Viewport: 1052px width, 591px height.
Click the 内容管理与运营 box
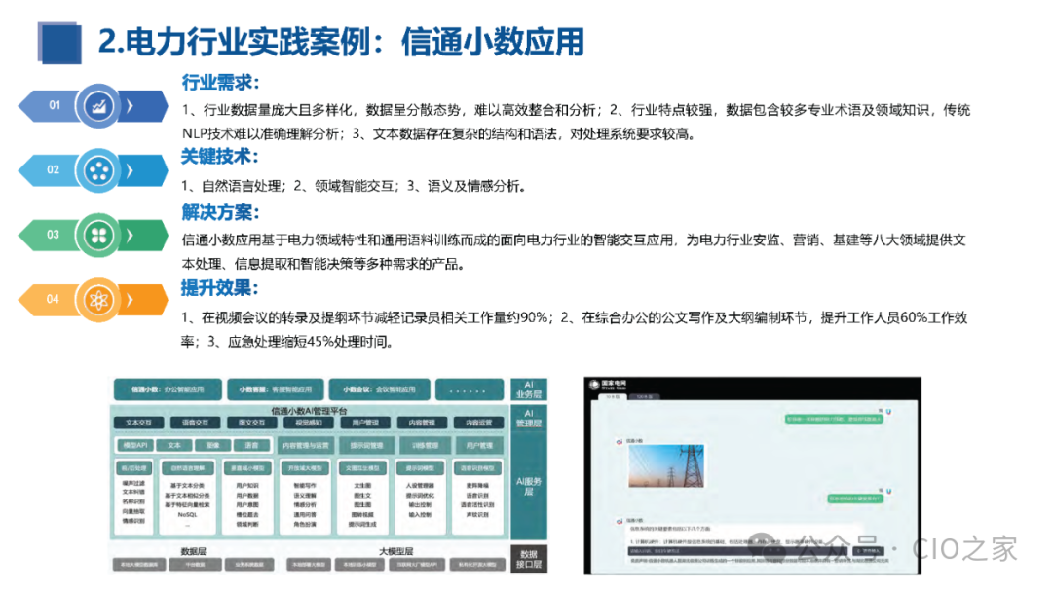306,445
